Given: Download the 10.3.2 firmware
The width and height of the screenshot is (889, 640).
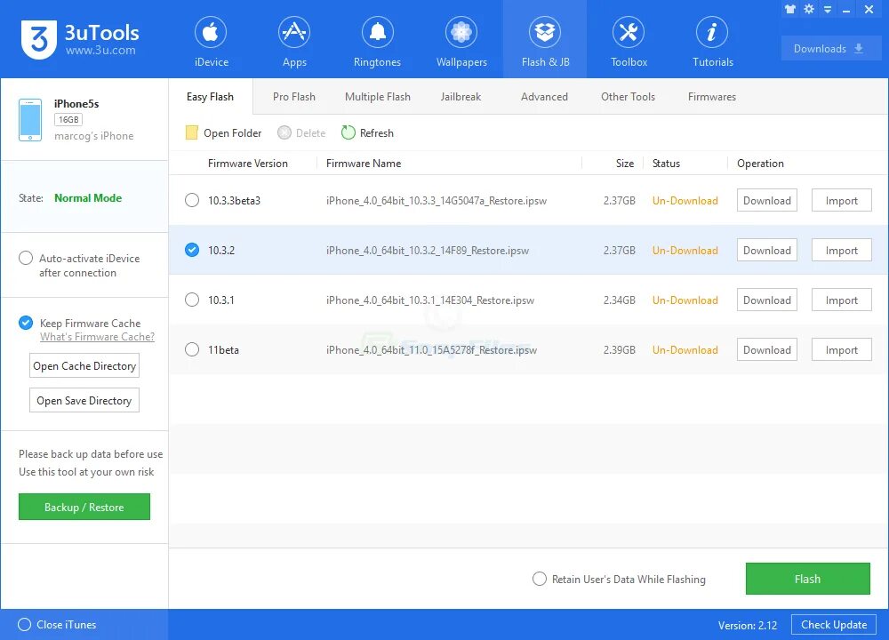Looking at the screenshot, I should 766,250.
